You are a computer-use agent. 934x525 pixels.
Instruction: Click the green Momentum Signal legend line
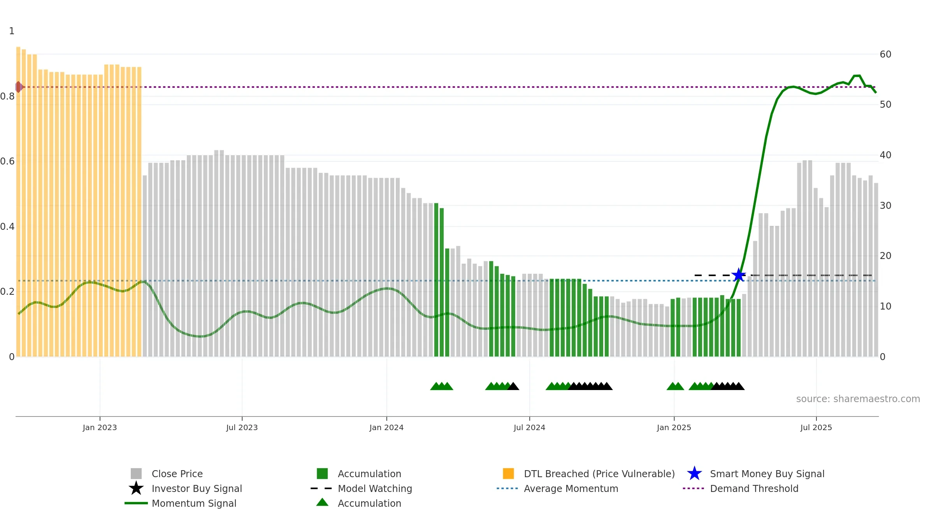click(x=136, y=503)
